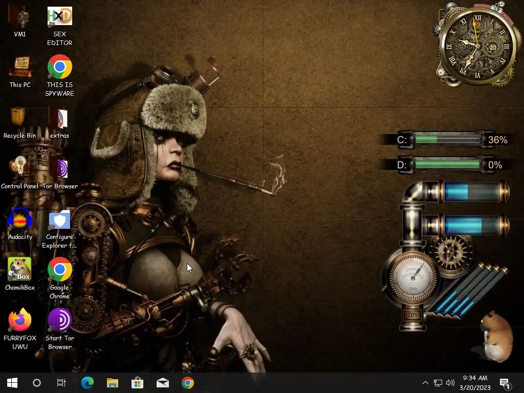Screen dimensions: 524x393
Task: Open the Control Panel desktop icon
Action: tap(20, 173)
